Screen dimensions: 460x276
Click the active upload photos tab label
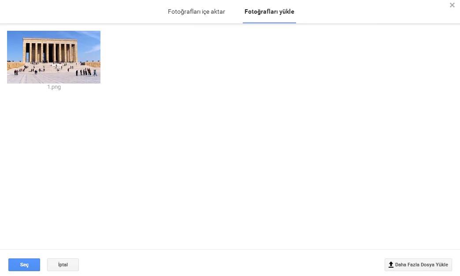(269, 12)
